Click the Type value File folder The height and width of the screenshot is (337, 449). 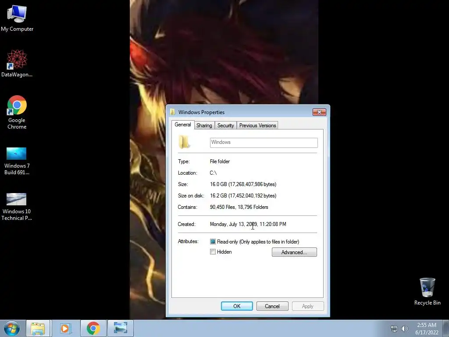pos(220,161)
